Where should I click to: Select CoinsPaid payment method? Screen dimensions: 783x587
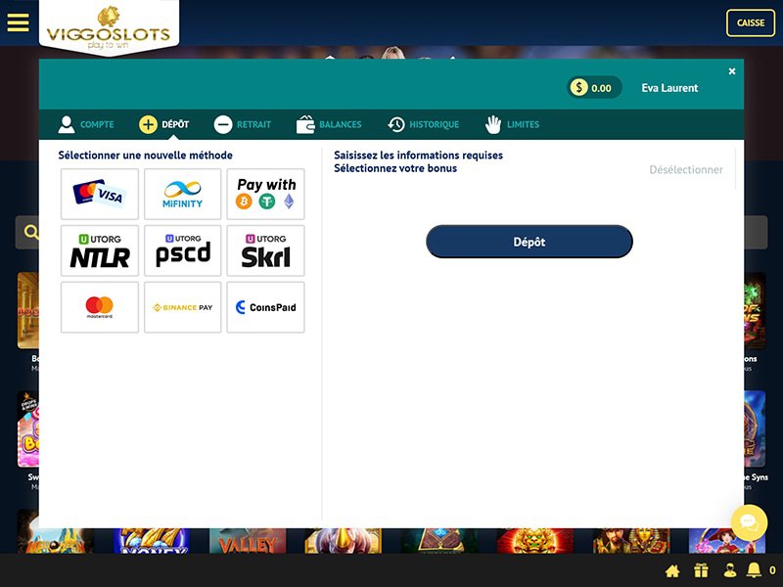[x=265, y=307]
